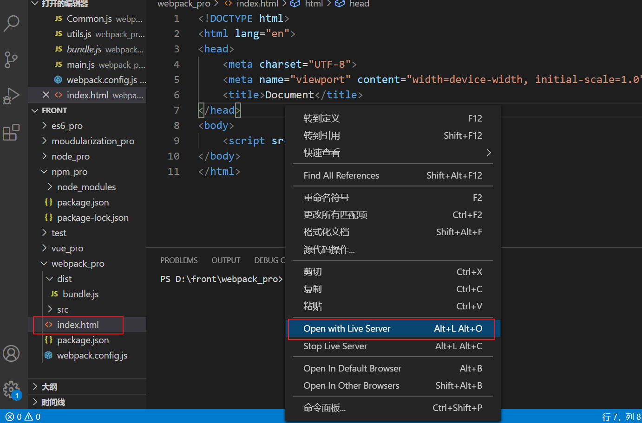Select Open with Live Server

(393, 328)
